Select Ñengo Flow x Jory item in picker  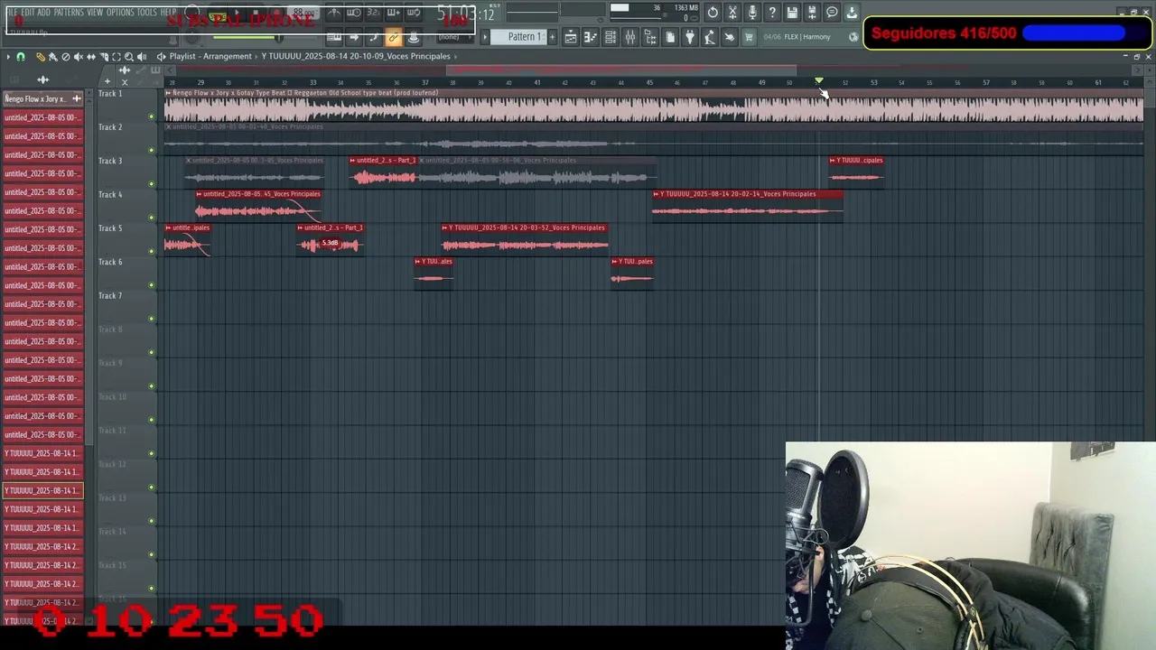pos(42,98)
